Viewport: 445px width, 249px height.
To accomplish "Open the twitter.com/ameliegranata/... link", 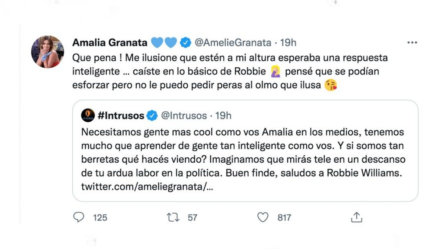I will pos(147,188).
